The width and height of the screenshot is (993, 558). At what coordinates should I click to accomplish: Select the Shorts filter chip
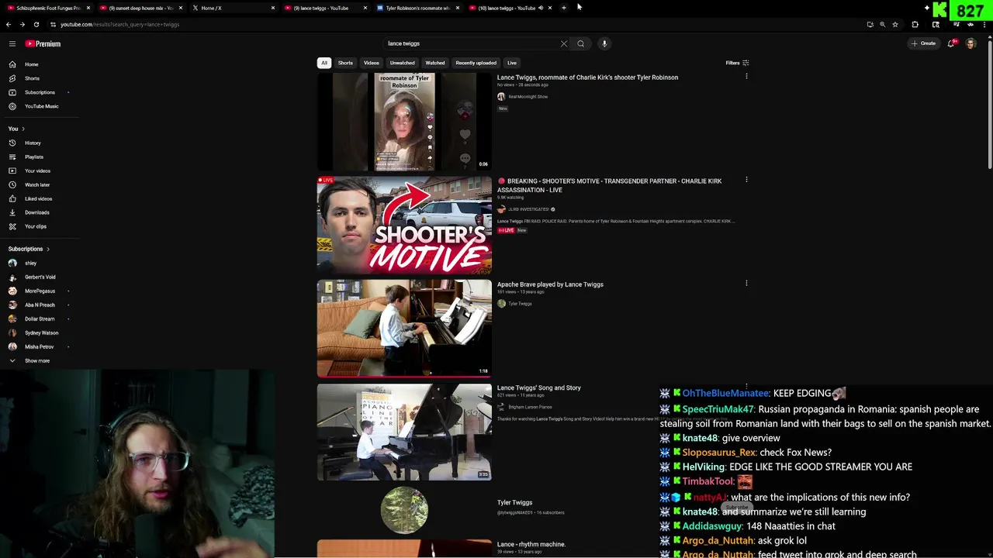[x=345, y=63]
